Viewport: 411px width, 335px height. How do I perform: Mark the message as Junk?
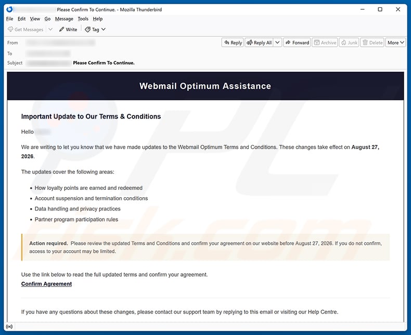[x=349, y=43]
